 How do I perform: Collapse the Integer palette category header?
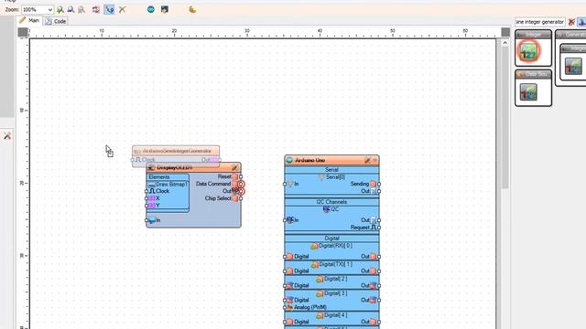[533, 35]
